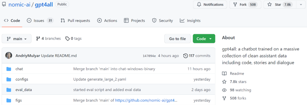Open AndriyMulyar's avatar thumbnail

coord(9,56)
